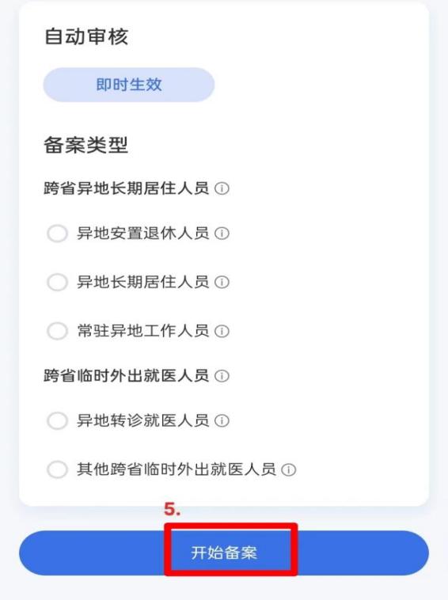Image resolution: width=448 pixels, height=600 pixels.
Task: Select the 异地转诊就医人员 radio button
Action: (58, 421)
